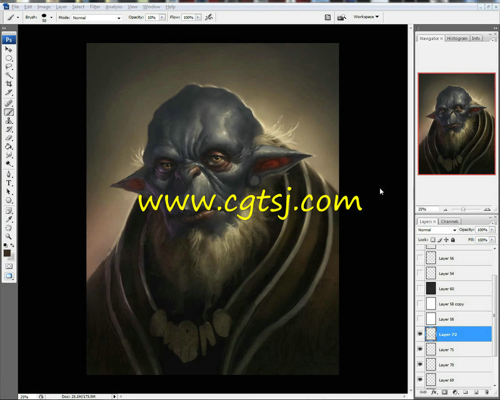
Task: Create a new layer group
Action: pyautogui.click(x=465, y=392)
